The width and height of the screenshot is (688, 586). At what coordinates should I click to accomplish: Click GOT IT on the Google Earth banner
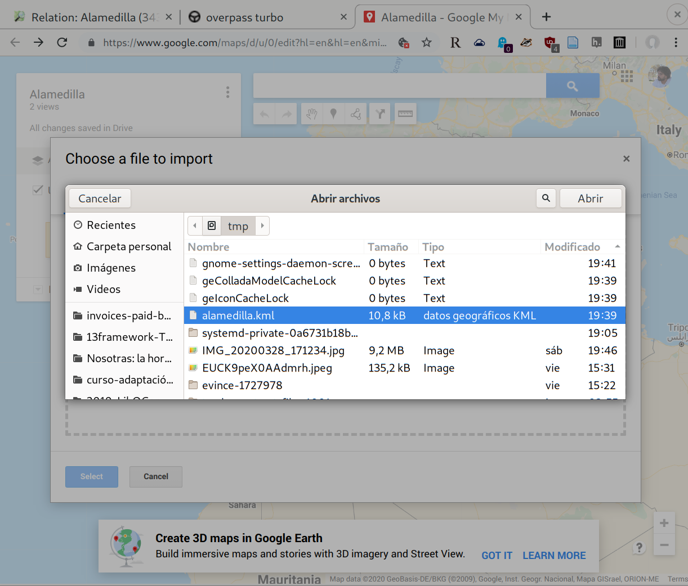[x=497, y=556]
